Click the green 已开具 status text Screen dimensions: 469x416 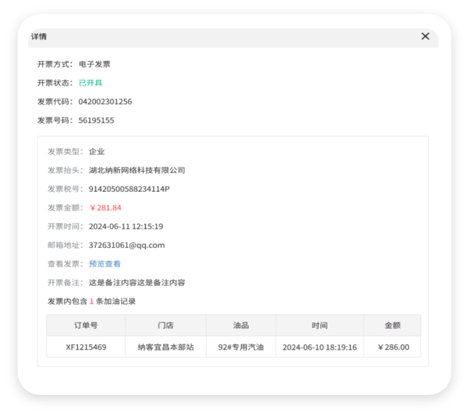click(x=91, y=83)
